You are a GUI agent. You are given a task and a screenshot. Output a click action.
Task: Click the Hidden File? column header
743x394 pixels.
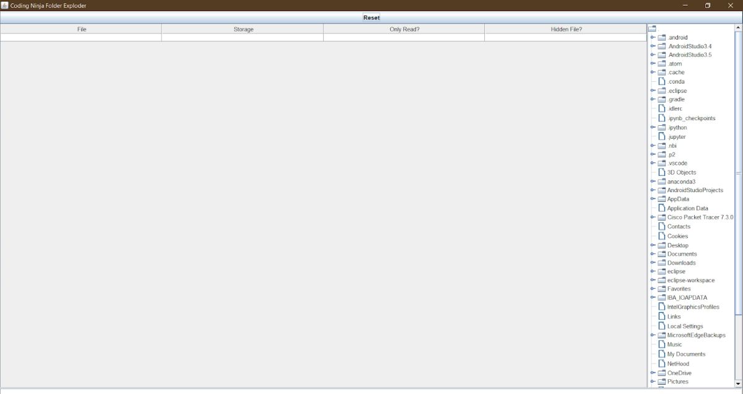coord(566,29)
